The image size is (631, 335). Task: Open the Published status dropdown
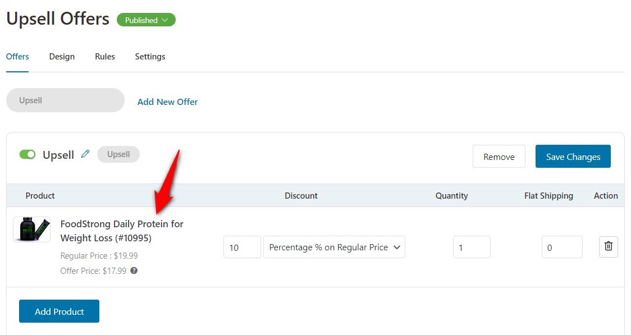click(146, 20)
